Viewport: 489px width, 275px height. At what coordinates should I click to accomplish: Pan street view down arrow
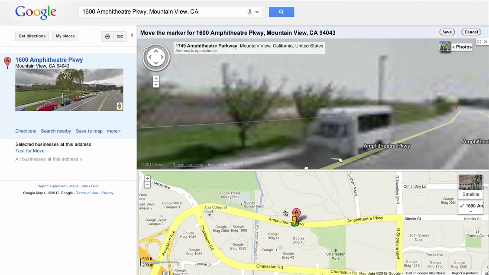[x=156, y=63]
